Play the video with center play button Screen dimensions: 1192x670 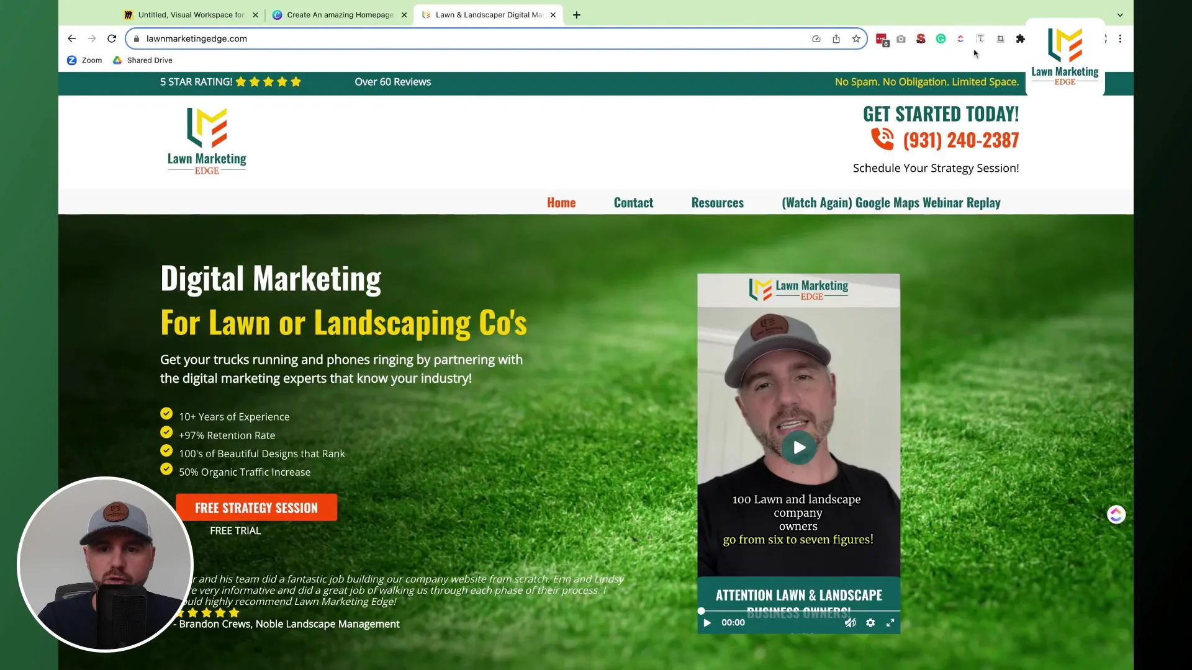point(798,447)
